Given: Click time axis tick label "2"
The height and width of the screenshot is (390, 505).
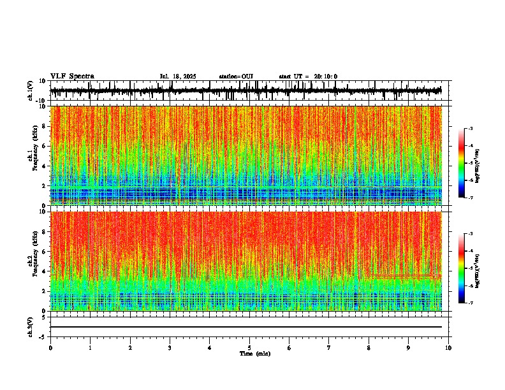Looking at the screenshot, I should tap(130, 348).
